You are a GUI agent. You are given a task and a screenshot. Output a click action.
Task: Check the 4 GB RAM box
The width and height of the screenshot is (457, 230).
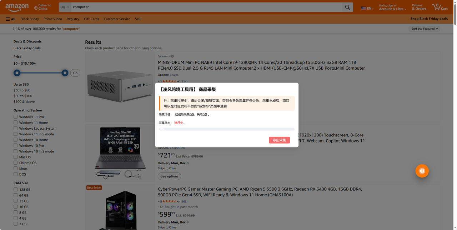click(x=15, y=218)
